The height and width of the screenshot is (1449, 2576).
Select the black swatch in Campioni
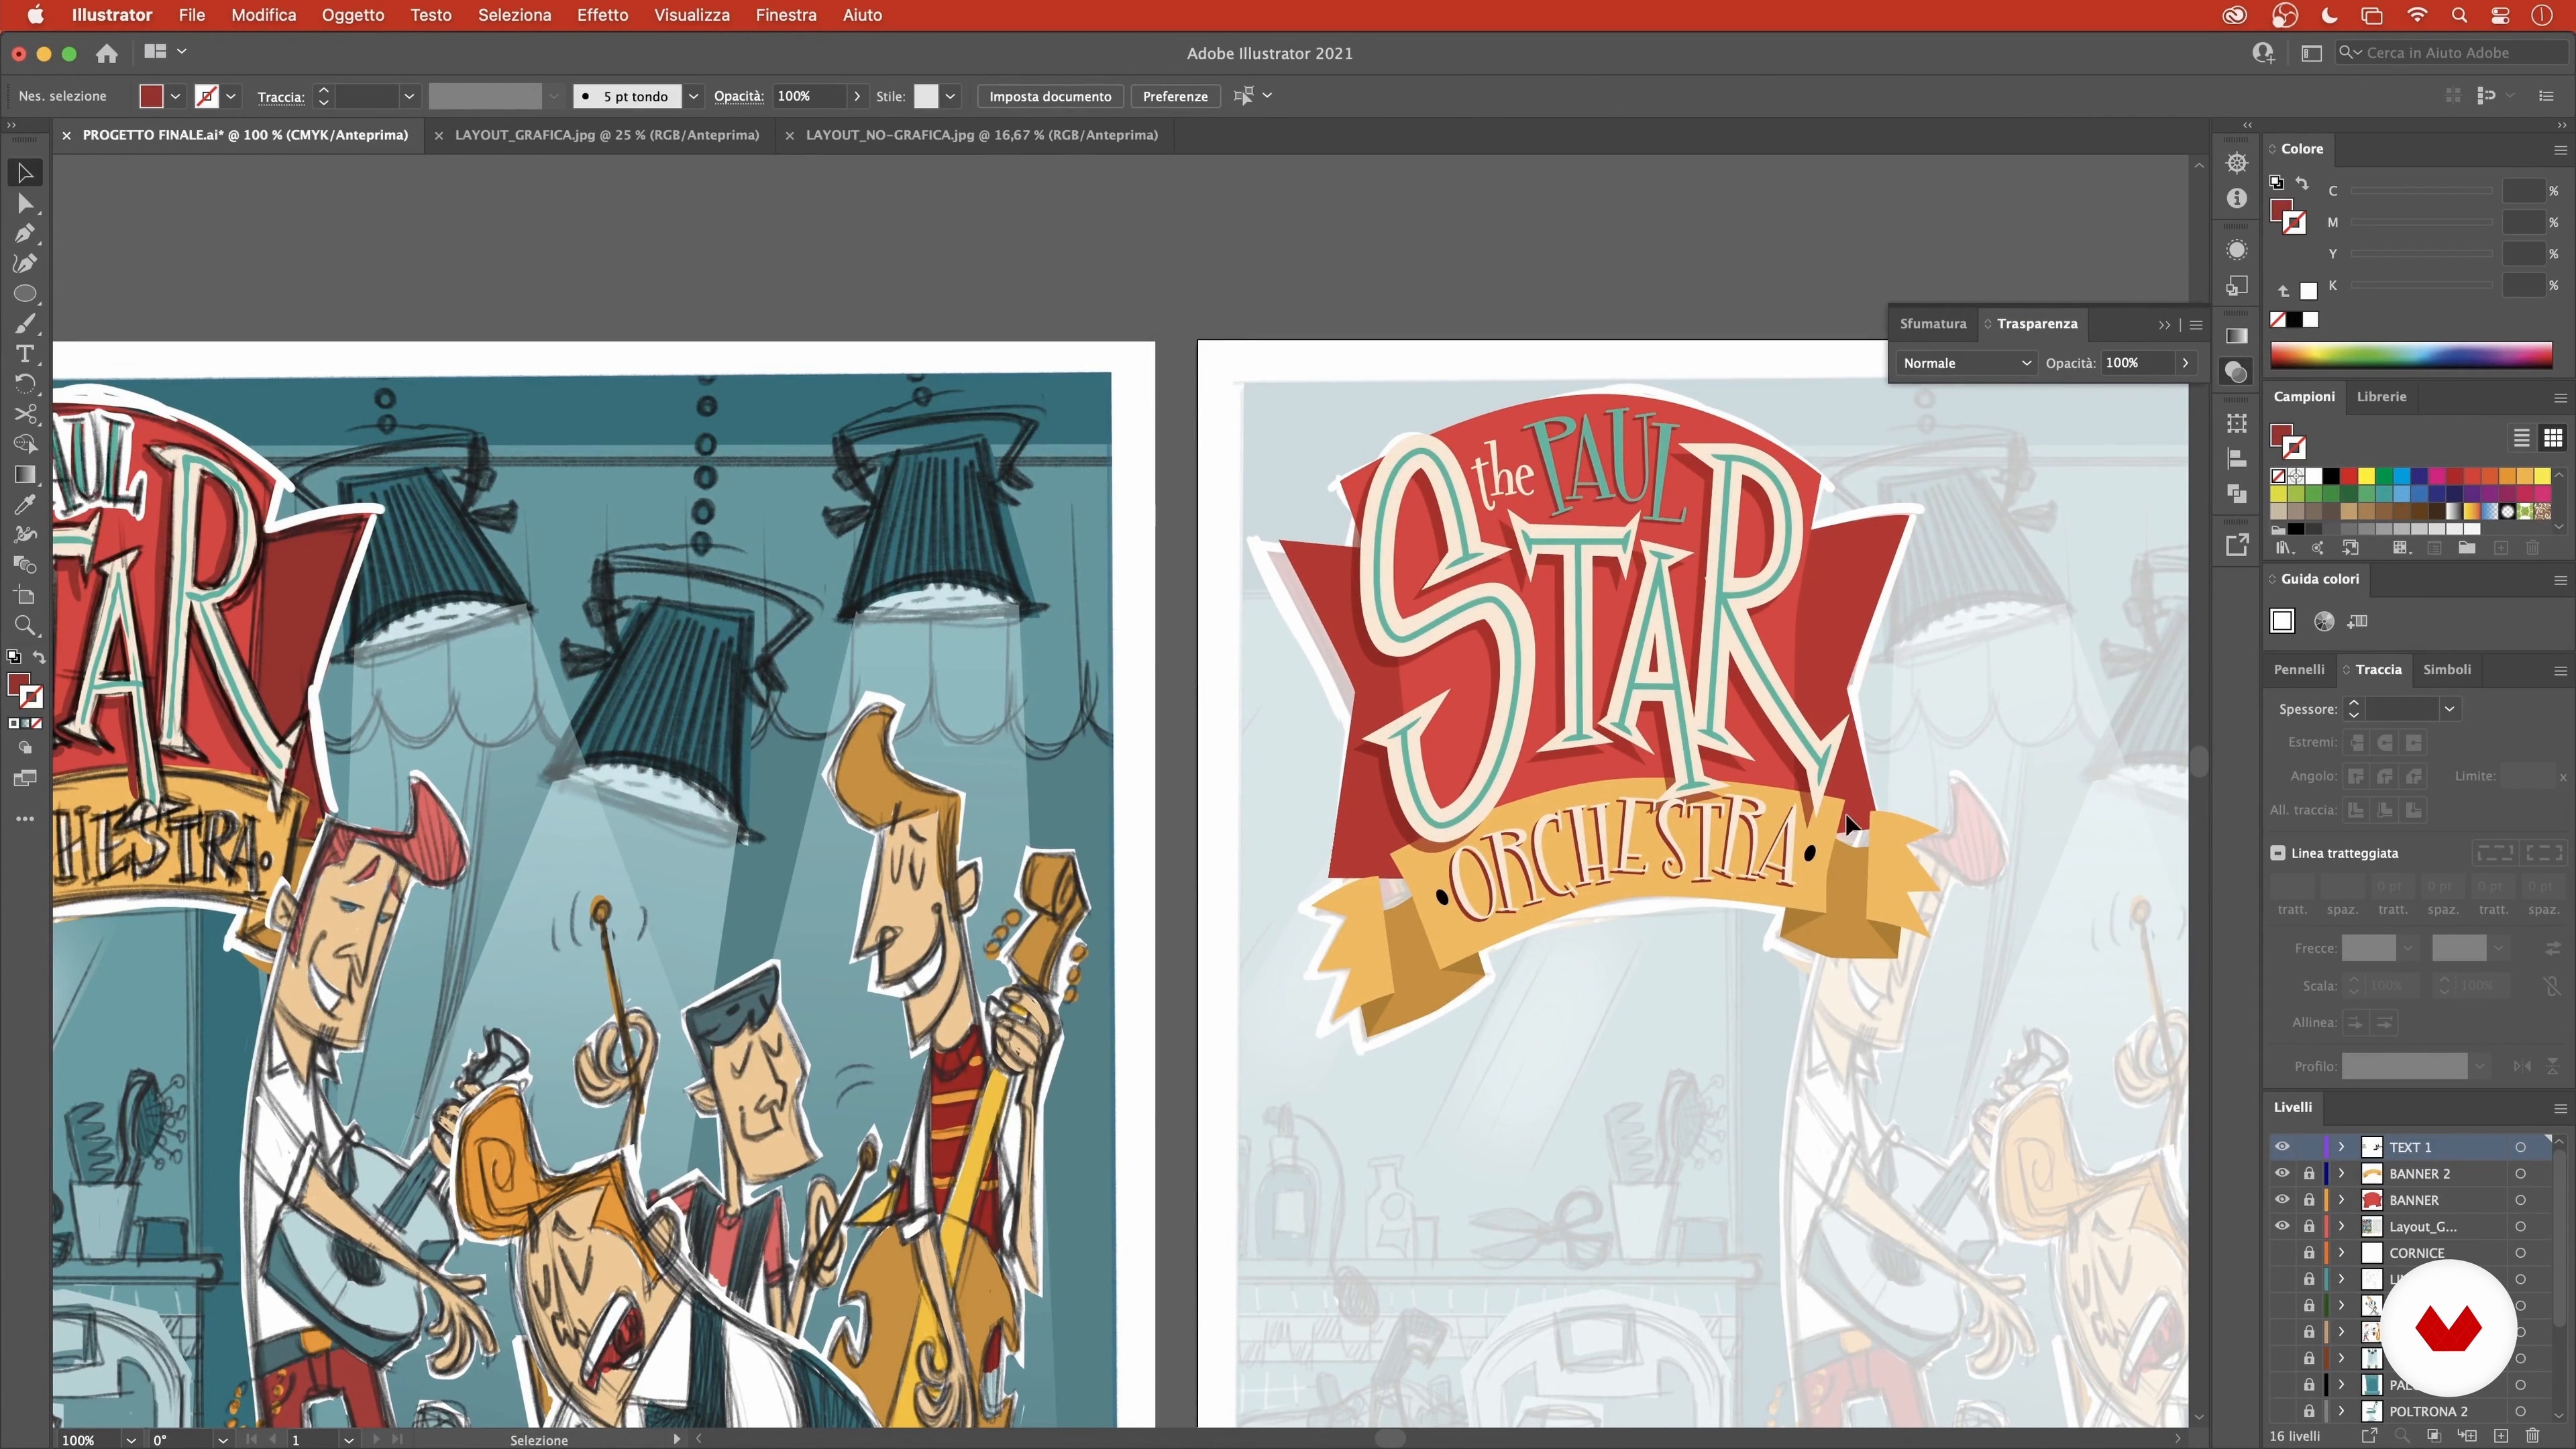tap(2331, 476)
